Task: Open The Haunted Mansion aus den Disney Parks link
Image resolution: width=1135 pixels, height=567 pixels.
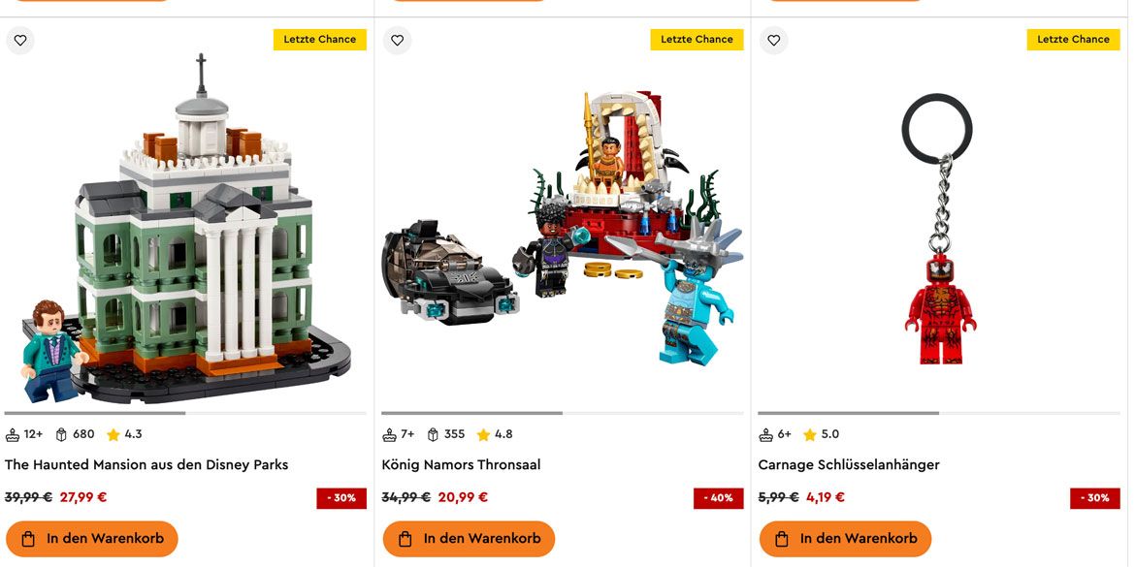Action: [x=146, y=465]
